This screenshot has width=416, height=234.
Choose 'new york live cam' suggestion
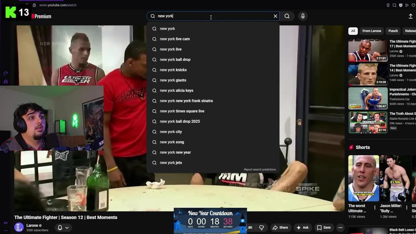[x=213, y=39]
